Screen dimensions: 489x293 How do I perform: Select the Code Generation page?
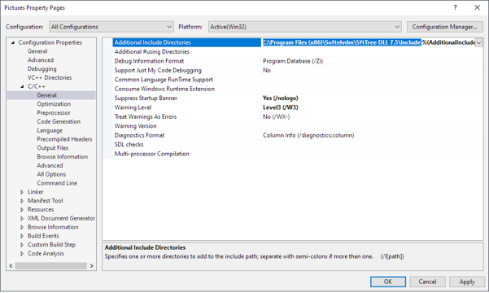[59, 121]
